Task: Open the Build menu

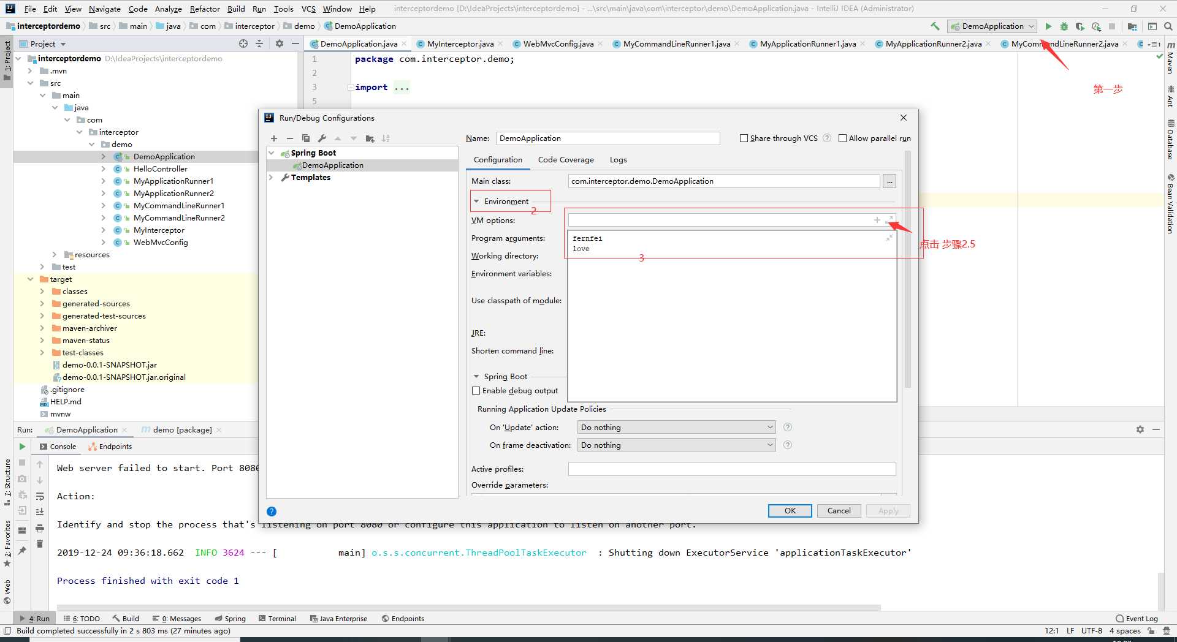Action: tap(236, 9)
